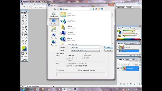The width and height of the screenshot is (162, 91).
Task: Open the Tool Presets tab
Action: (x=133, y=44)
